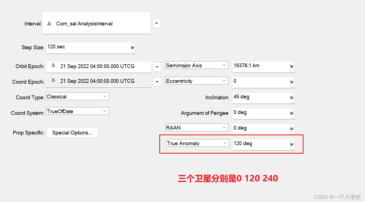365x202 pixels.
Task: Click the Step Size label
Action: (x=33, y=47)
